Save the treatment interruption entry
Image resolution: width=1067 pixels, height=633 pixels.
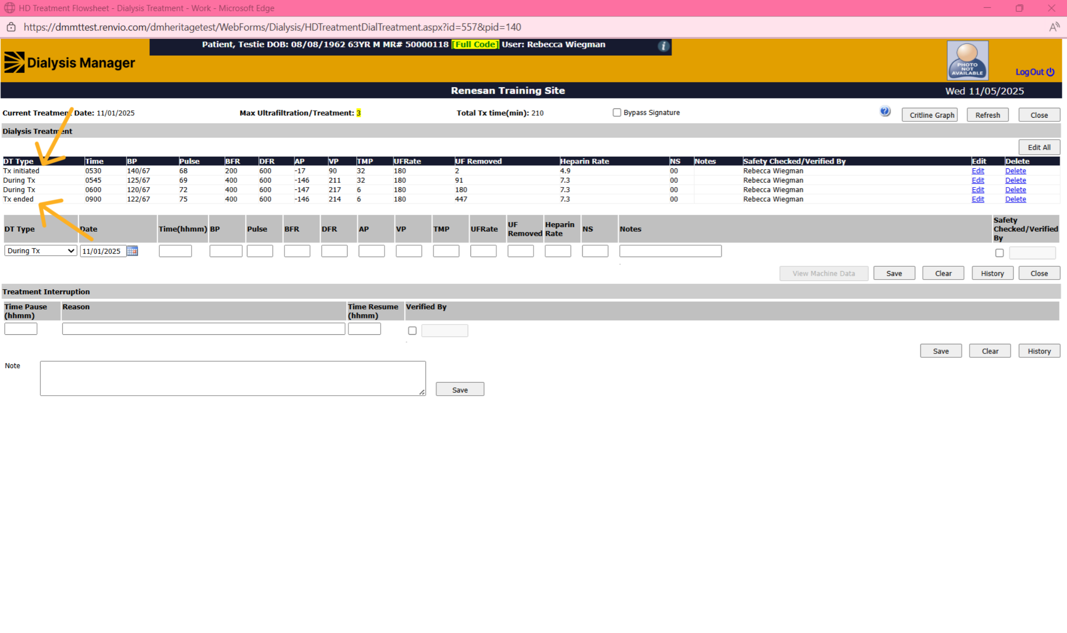pyautogui.click(x=941, y=351)
